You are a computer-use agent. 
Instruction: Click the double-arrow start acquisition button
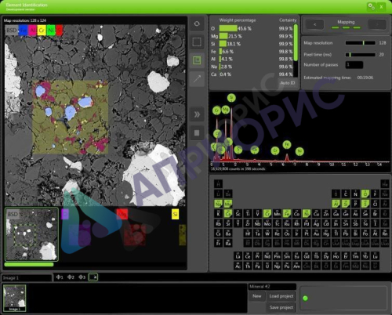coord(197,114)
